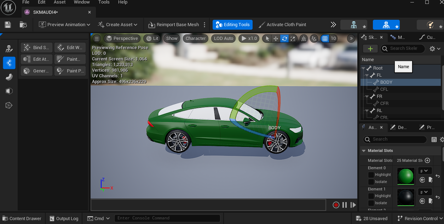
Task: Open the Content Drawer
Action: 22,218
